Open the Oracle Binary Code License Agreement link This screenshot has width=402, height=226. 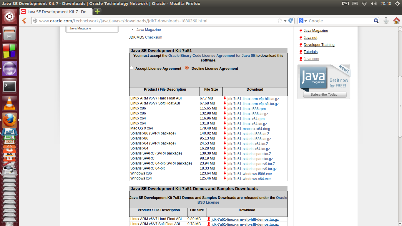pos(212,56)
